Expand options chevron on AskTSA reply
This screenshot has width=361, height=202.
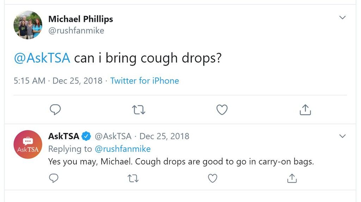(x=342, y=136)
